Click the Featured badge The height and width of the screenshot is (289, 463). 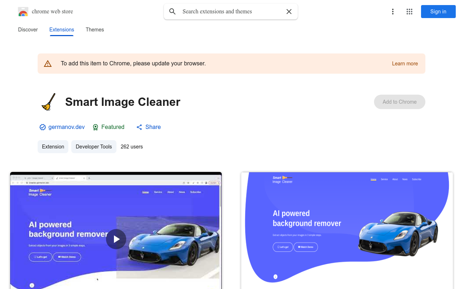pyautogui.click(x=109, y=127)
